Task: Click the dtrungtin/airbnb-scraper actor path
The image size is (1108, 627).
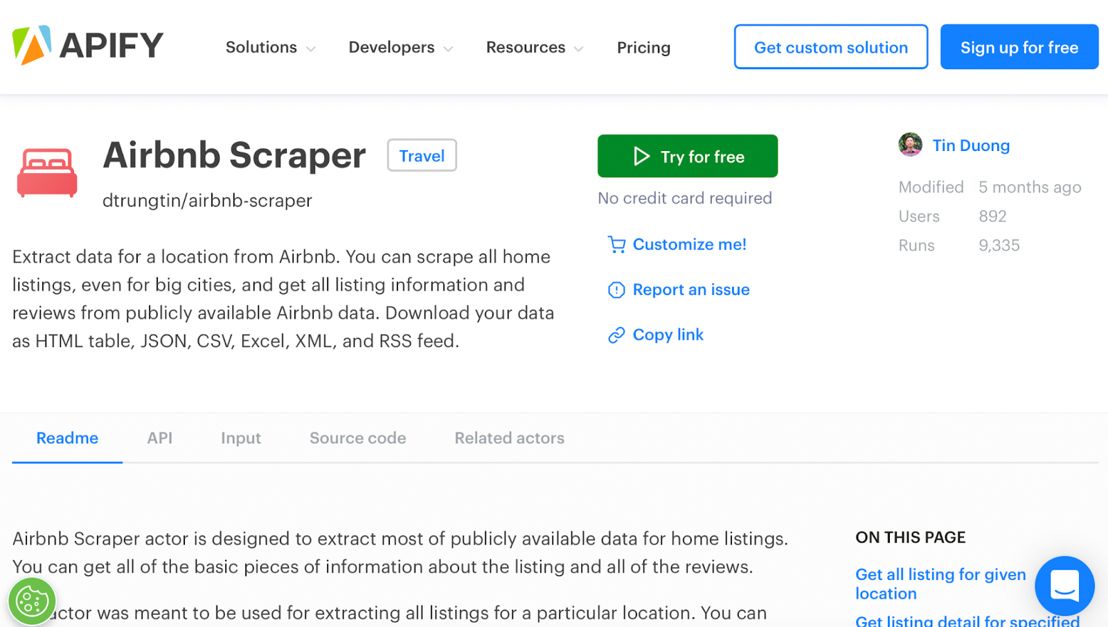Action: click(207, 200)
